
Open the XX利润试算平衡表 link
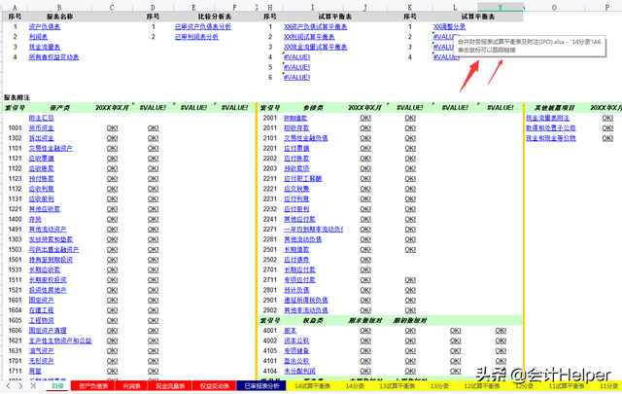pos(309,37)
